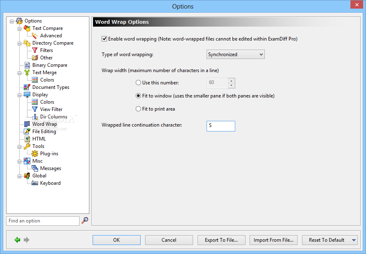
Task: Click the Colors grid icon under Text Merge
Action: pyautogui.click(x=35, y=80)
